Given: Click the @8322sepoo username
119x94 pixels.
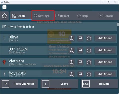Looking at the screenshot, I should [17, 53].
